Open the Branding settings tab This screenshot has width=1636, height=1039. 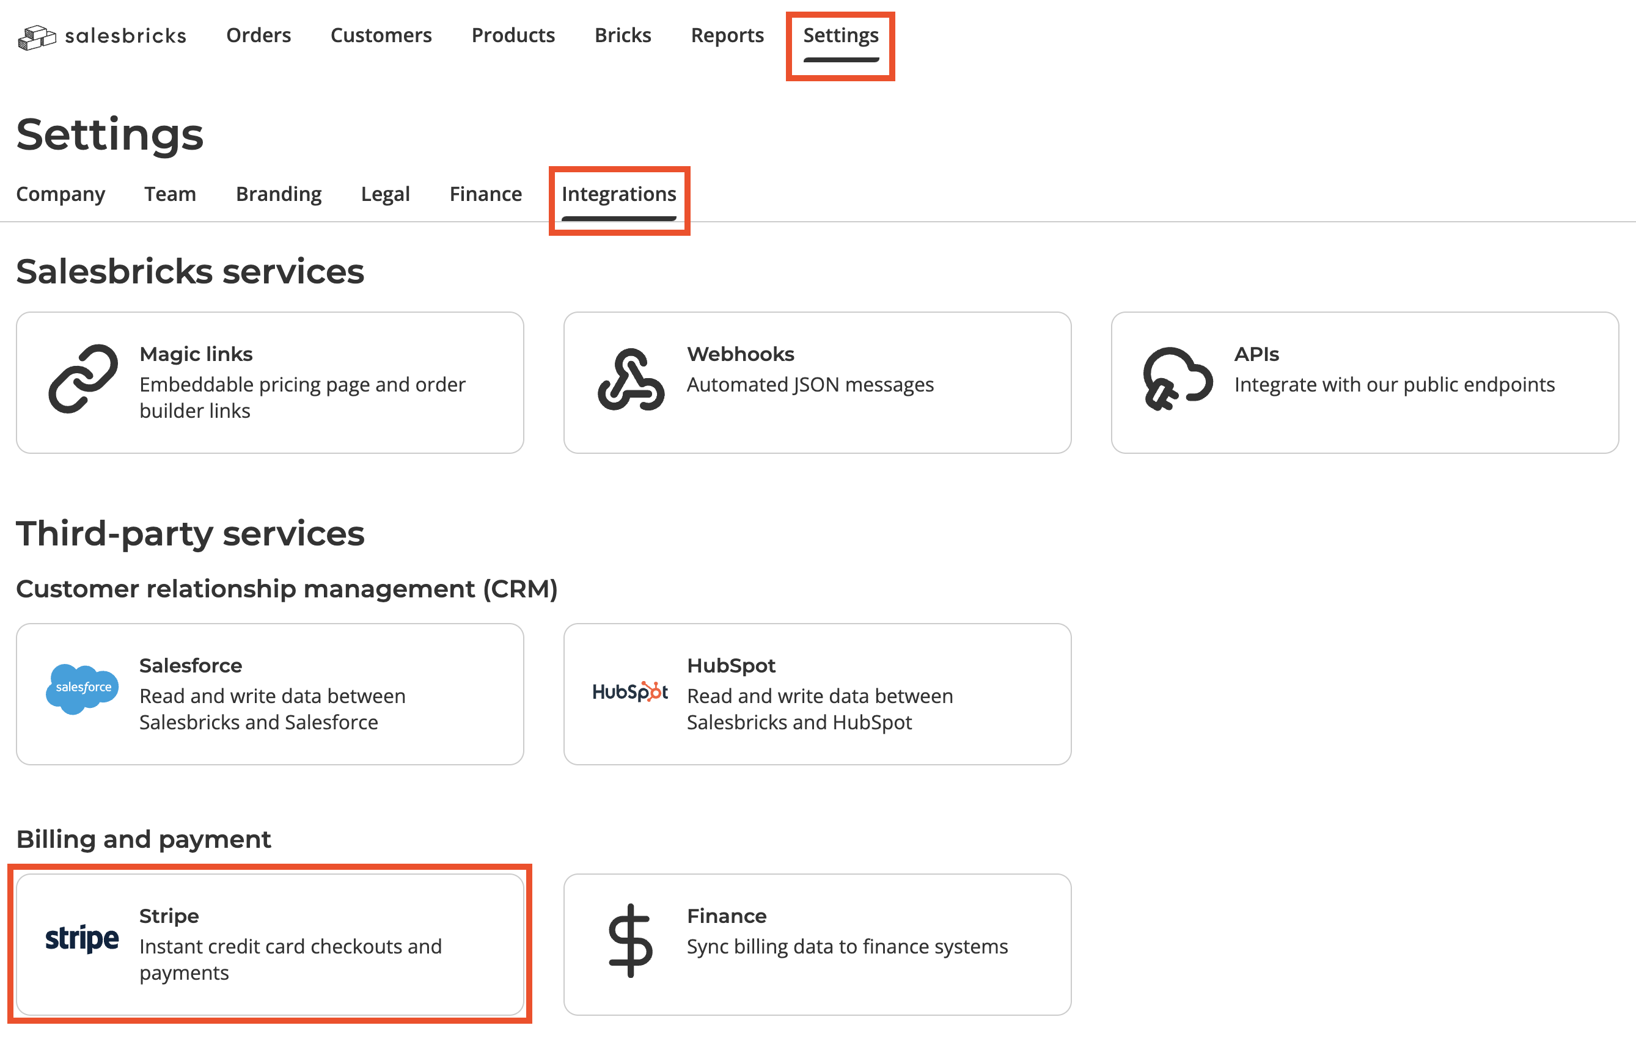[x=279, y=194]
